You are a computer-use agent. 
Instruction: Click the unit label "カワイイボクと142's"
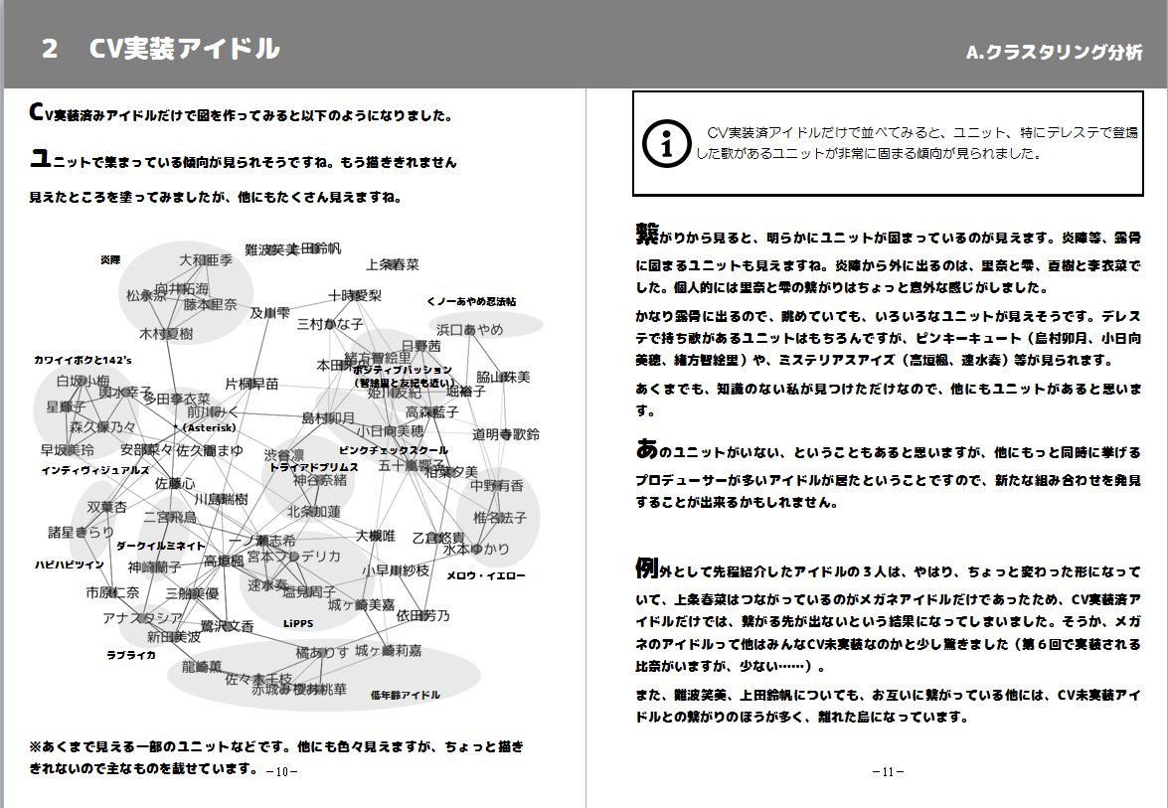pyautogui.click(x=83, y=361)
